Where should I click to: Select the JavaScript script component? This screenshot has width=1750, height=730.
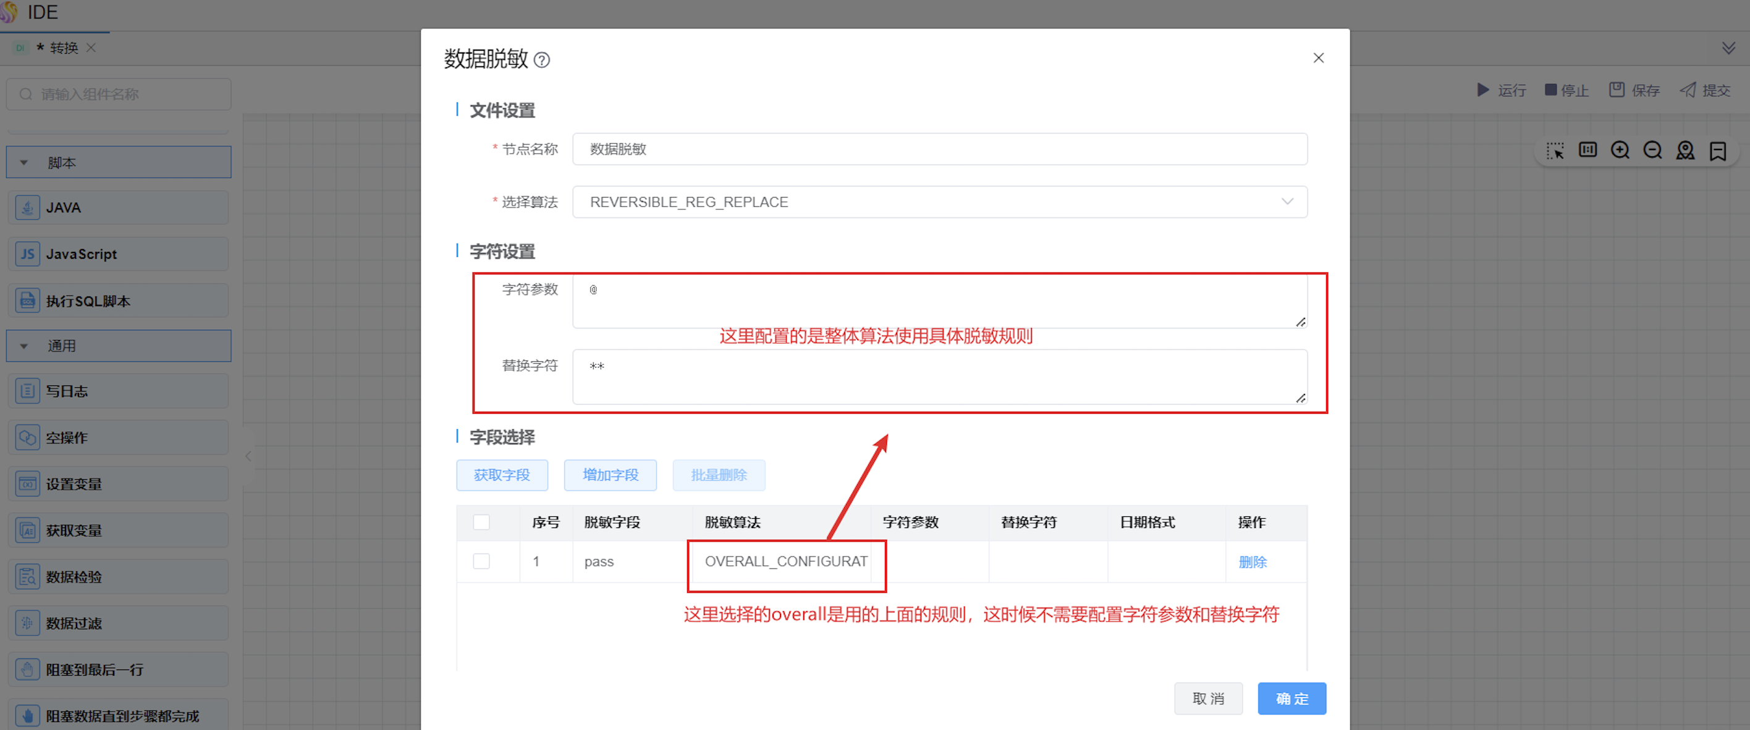coord(118,254)
